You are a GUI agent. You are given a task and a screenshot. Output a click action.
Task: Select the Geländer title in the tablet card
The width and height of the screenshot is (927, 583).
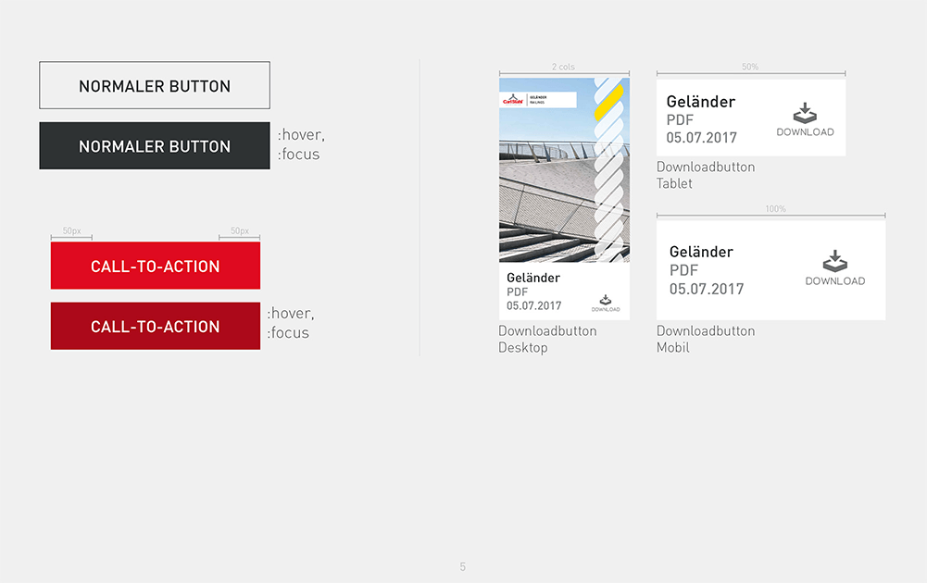coord(701,102)
